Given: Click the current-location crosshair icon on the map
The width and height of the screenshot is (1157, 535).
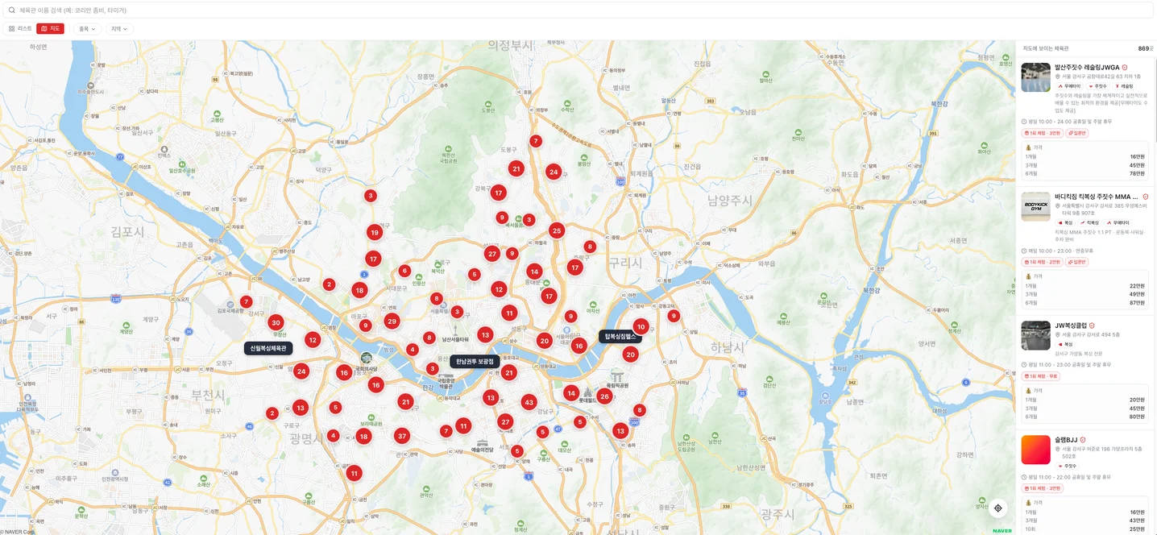Looking at the screenshot, I should coord(998,508).
